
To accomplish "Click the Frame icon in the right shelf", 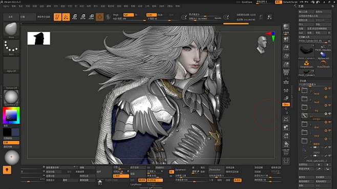I will click(x=286, y=119).
